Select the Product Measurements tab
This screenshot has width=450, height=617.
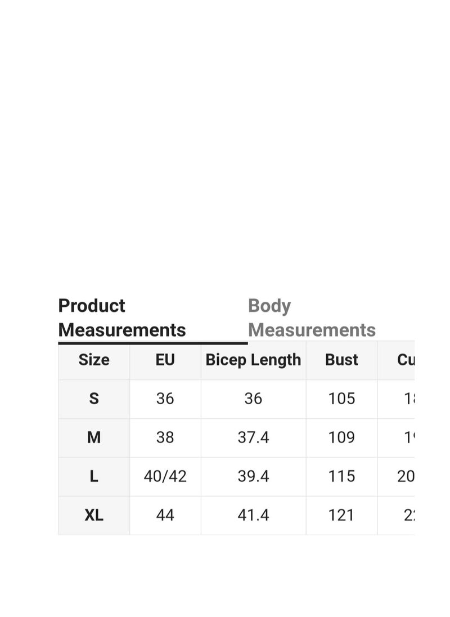pos(122,318)
